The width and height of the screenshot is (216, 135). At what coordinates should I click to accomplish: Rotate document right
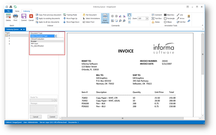tap(124, 16)
